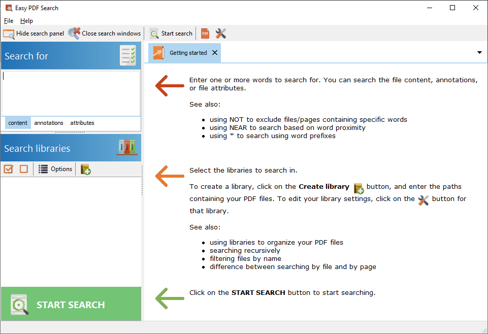Open settings via wrench tools icon
The width and height of the screenshot is (488, 334).
(x=220, y=34)
